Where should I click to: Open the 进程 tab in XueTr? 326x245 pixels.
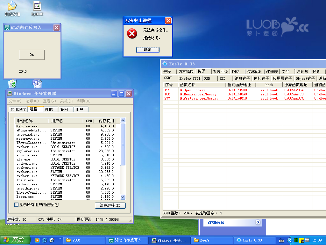coord(169,72)
